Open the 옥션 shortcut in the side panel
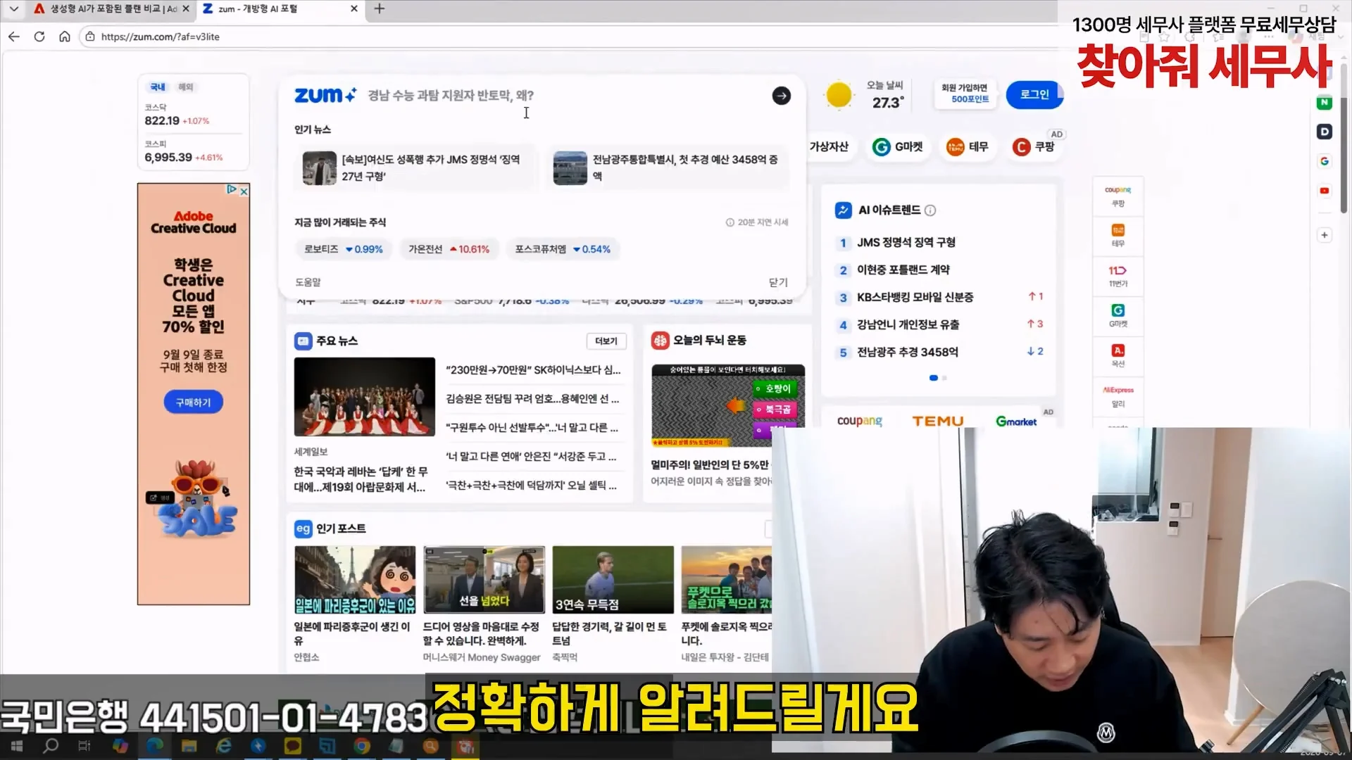This screenshot has width=1352, height=760. (1118, 355)
